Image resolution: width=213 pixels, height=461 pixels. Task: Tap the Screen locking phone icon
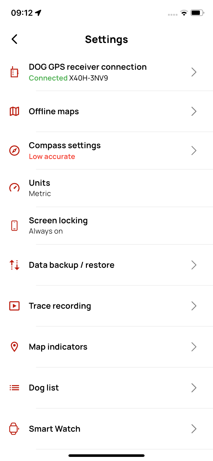click(x=14, y=226)
